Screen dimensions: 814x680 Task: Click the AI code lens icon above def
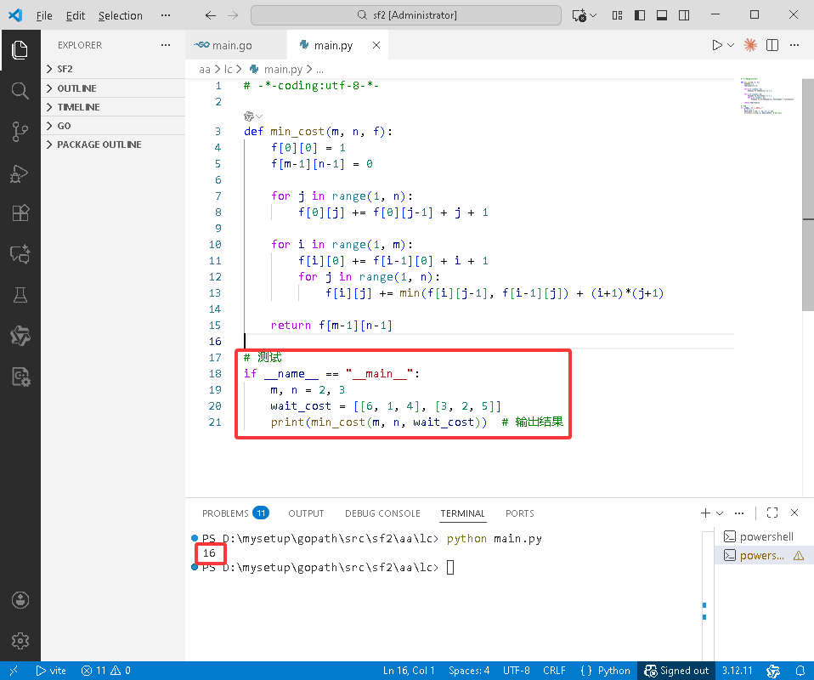(249, 116)
